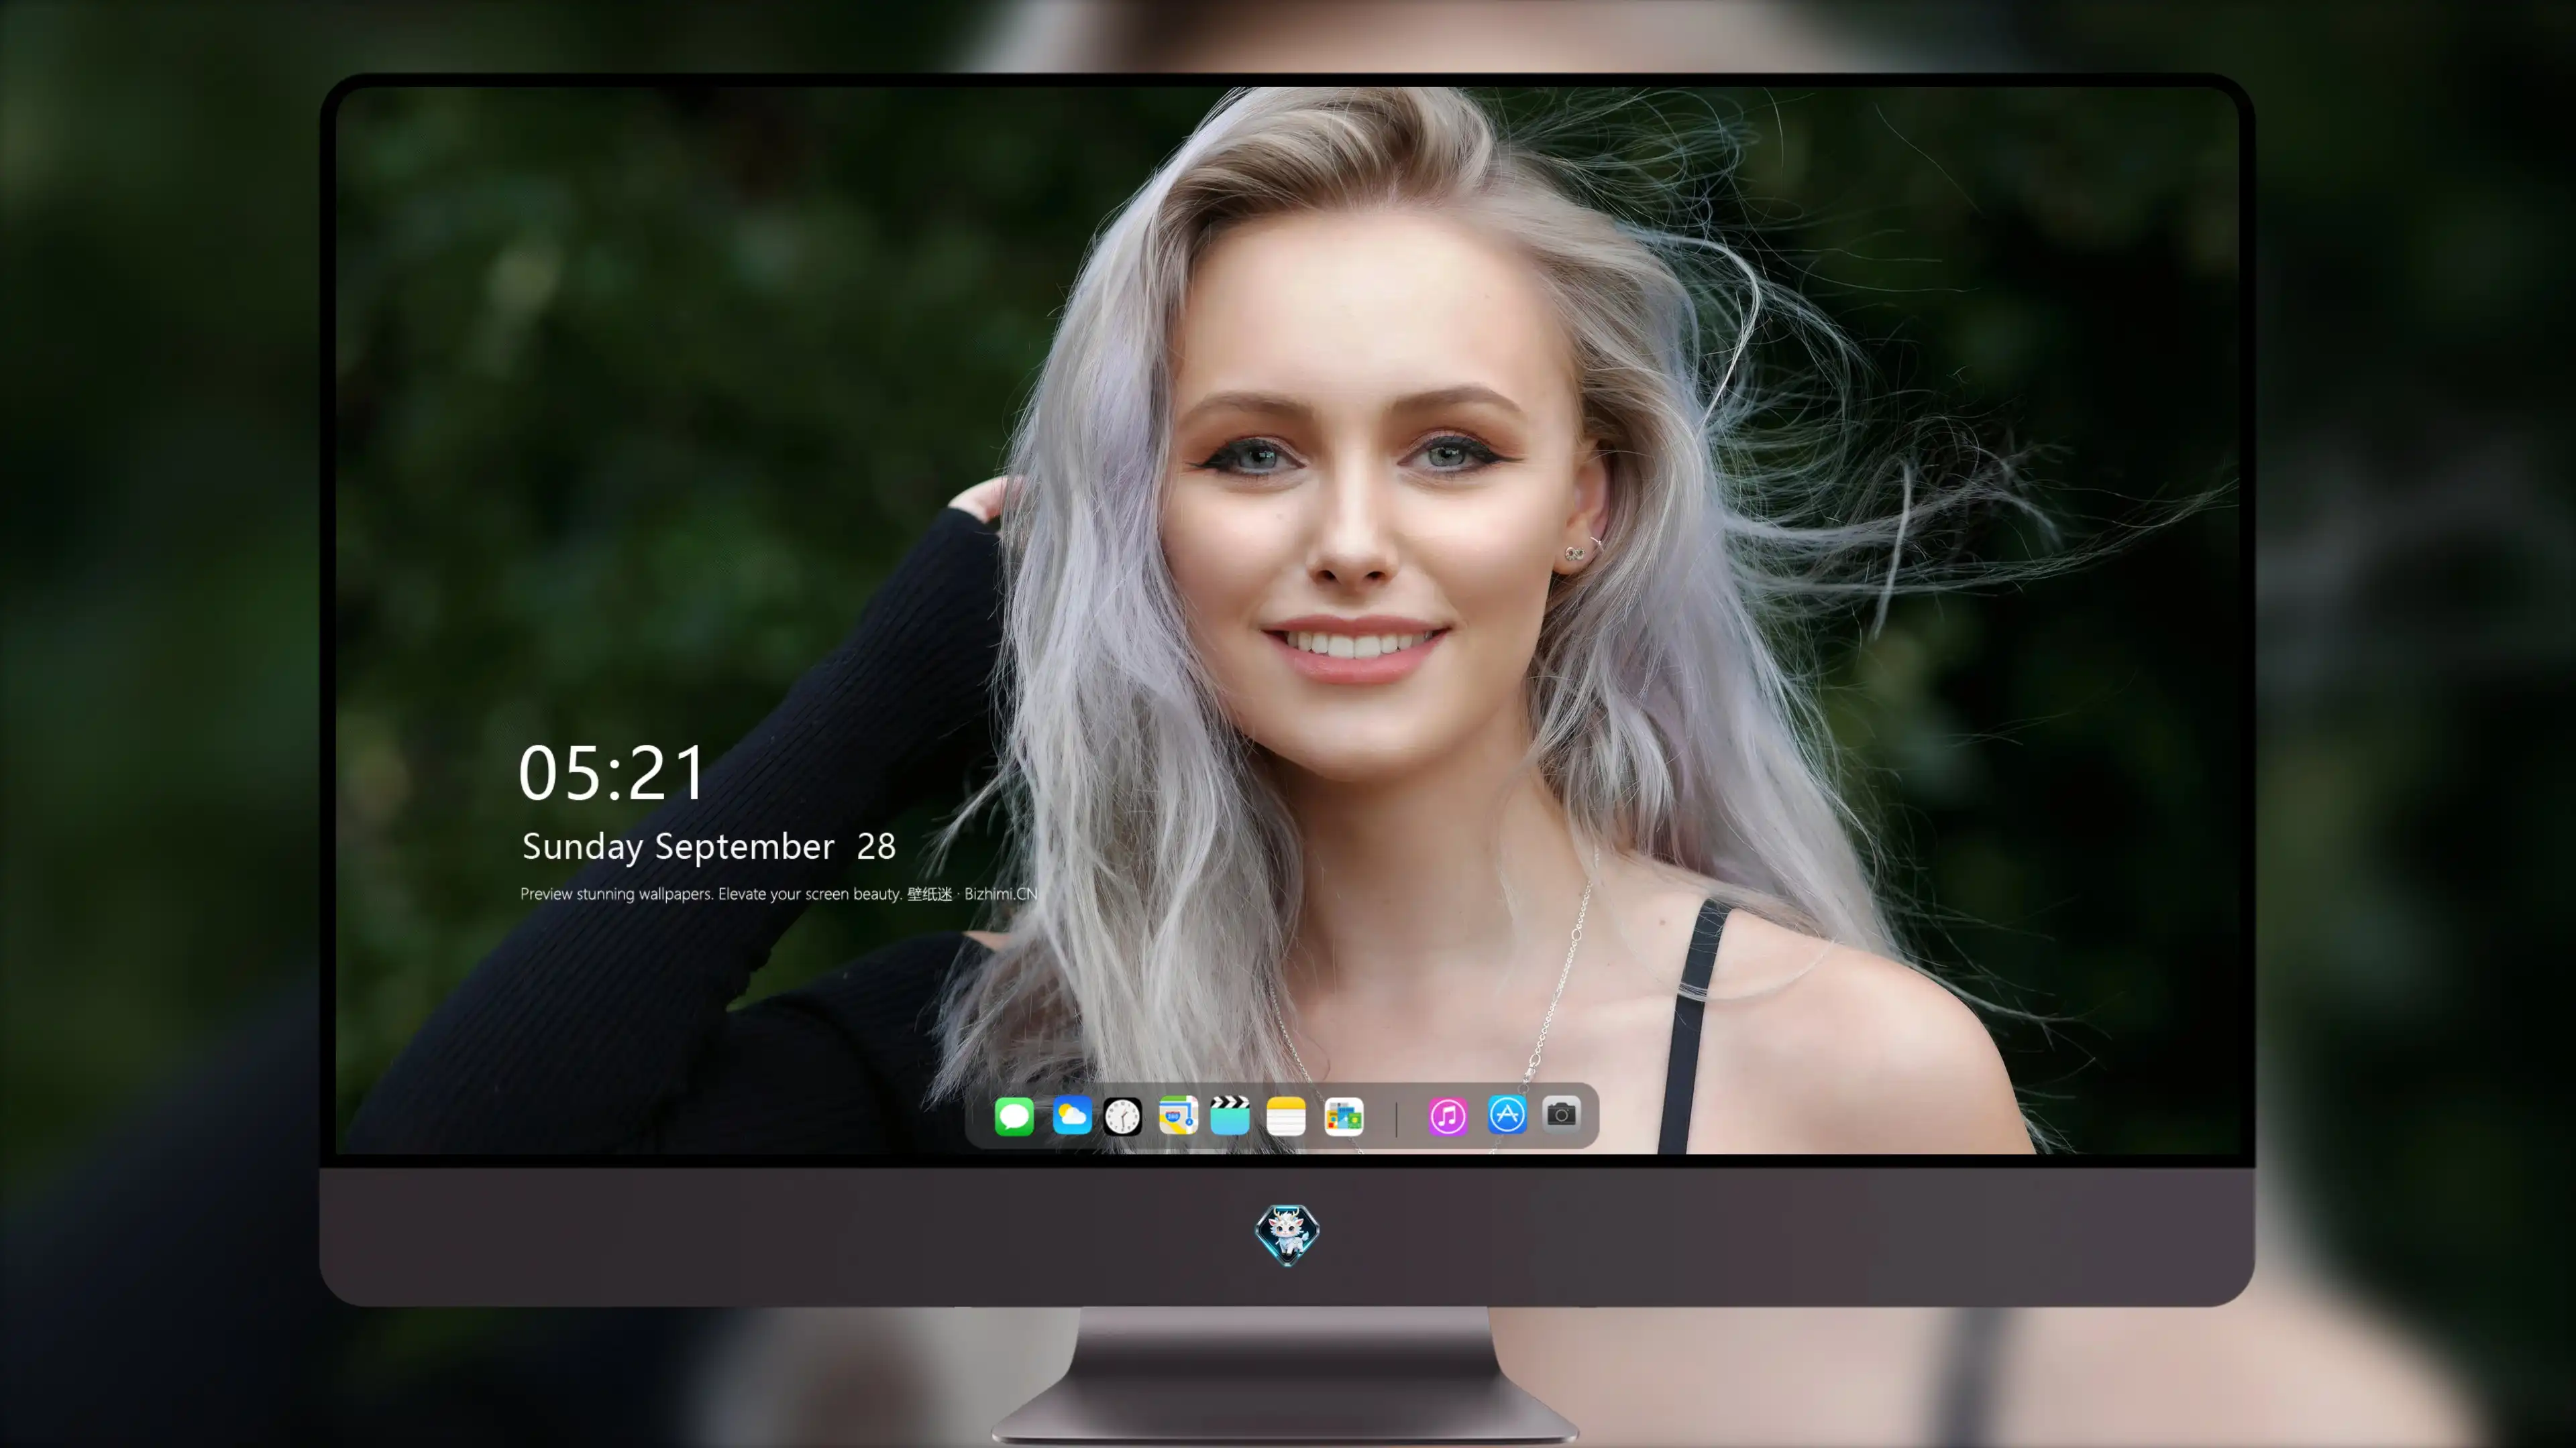Open the gray Camera app in the dock

pos(1561,1113)
